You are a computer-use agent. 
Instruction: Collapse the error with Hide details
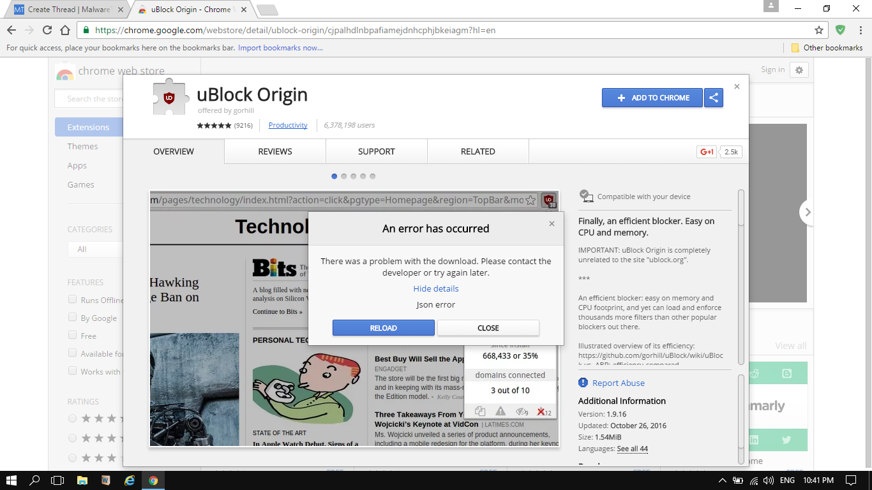436,288
